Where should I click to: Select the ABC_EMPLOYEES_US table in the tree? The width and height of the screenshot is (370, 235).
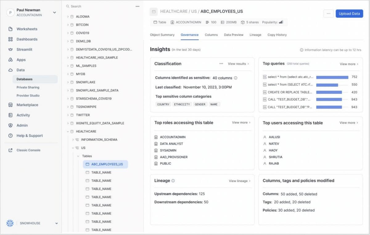coord(108,164)
